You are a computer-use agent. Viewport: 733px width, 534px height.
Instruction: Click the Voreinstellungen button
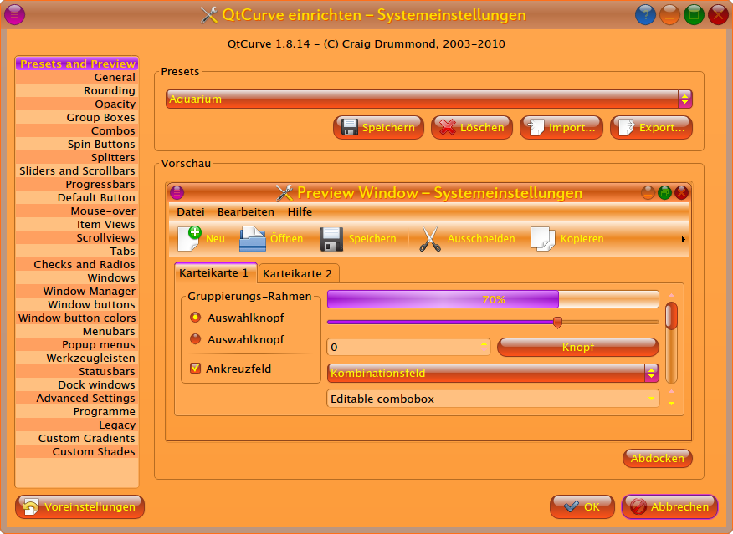[80, 507]
